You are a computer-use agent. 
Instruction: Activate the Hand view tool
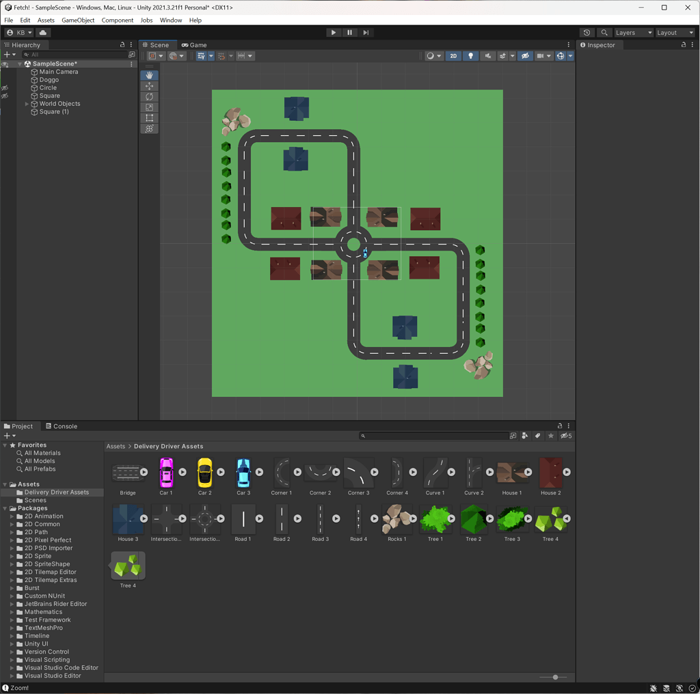[x=149, y=75]
